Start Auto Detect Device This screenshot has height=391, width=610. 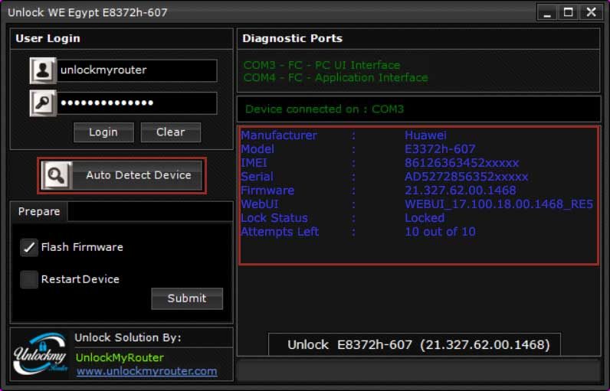point(122,175)
